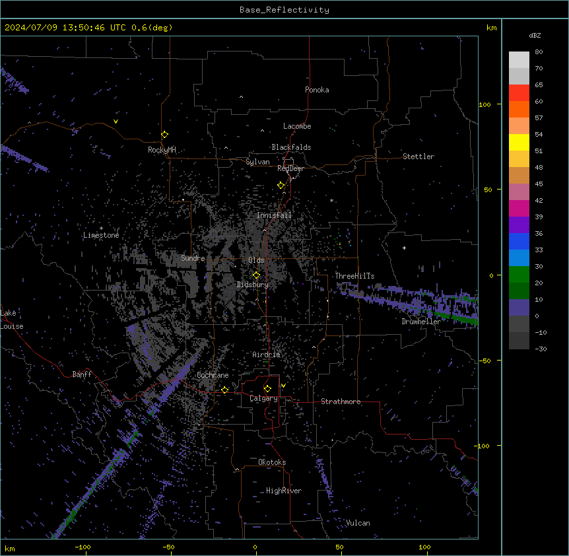Click the 50 tick on the vertical km axis
The width and height of the screenshot is (569, 556).
coord(488,190)
